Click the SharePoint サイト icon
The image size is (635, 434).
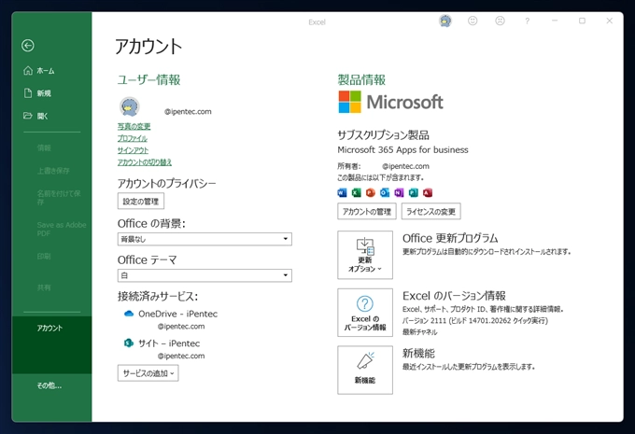[129, 343]
